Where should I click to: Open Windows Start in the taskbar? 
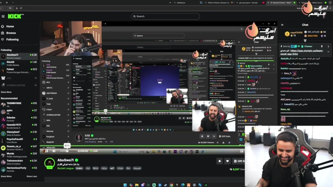[125, 185]
